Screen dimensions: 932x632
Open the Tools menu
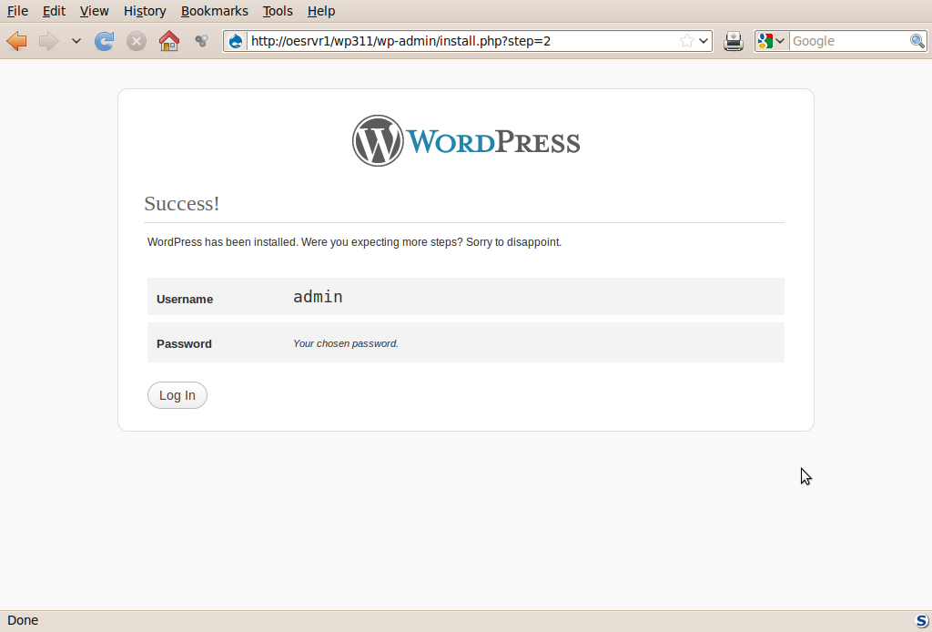tap(278, 11)
